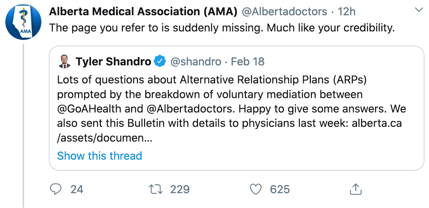Click the @Albertadoctors handle in header
The width and height of the screenshot is (429, 208).
(284, 12)
